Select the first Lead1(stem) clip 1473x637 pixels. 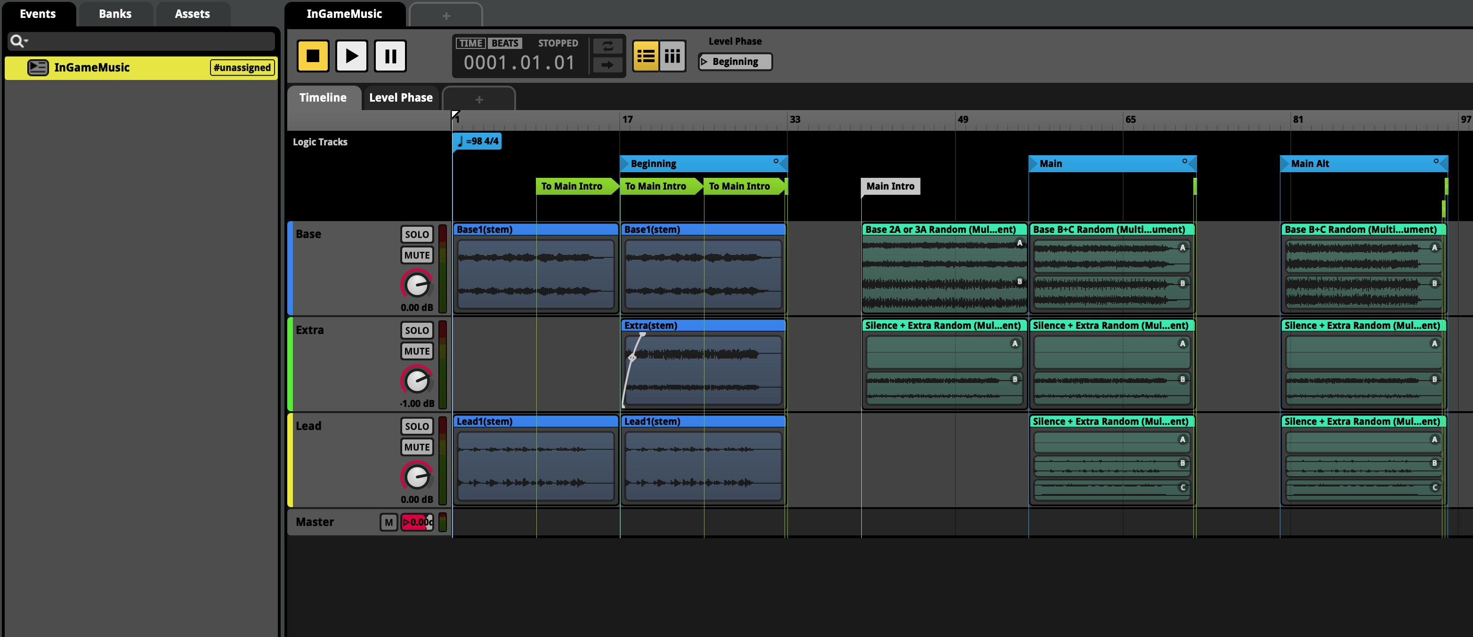pyautogui.click(x=536, y=460)
